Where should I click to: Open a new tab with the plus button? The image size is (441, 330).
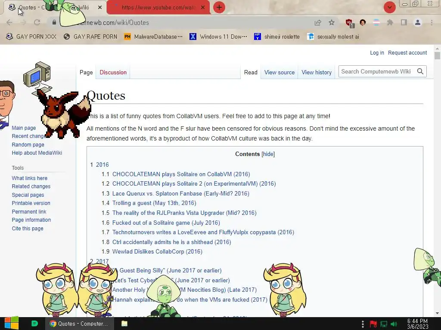pyautogui.click(x=219, y=7)
